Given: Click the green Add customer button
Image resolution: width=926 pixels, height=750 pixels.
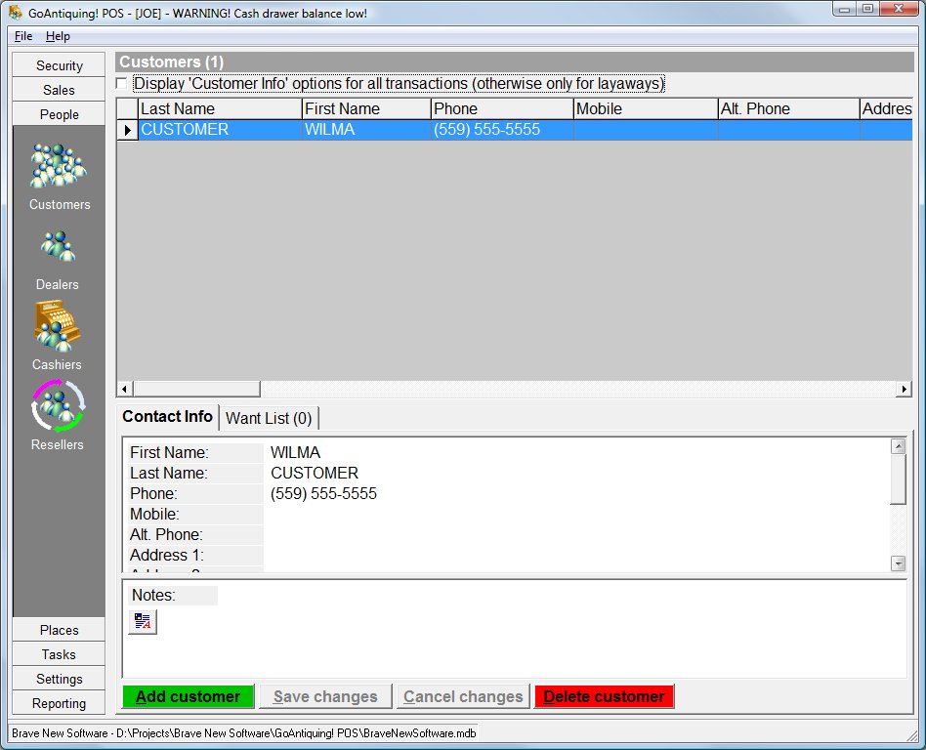Looking at the screenshot, I should 189,696.
